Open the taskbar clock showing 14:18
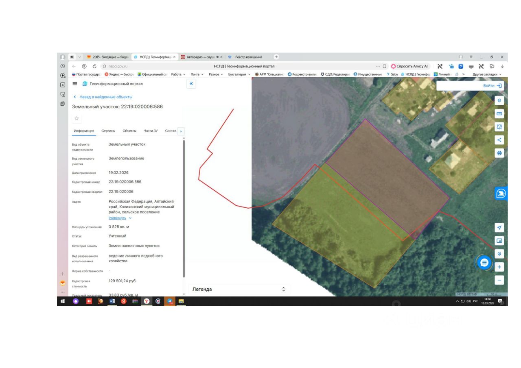This screenshot has height=368, width=521. point(487,301)
